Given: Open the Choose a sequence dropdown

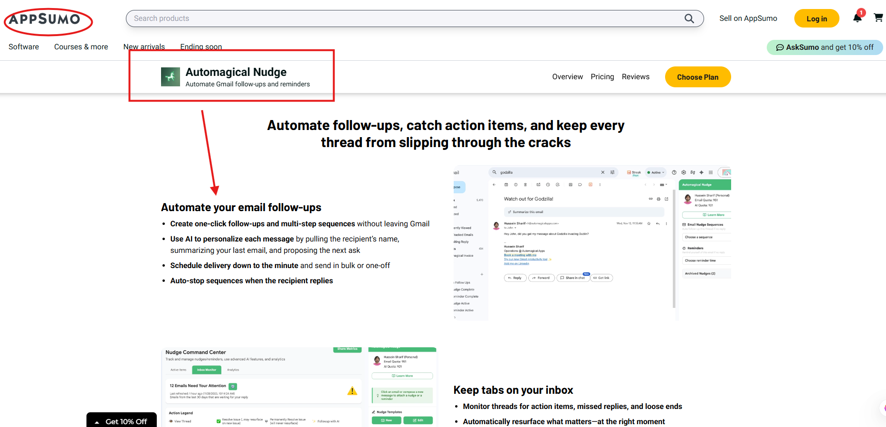Looking at the screenshot, I should tap(699, 237).
